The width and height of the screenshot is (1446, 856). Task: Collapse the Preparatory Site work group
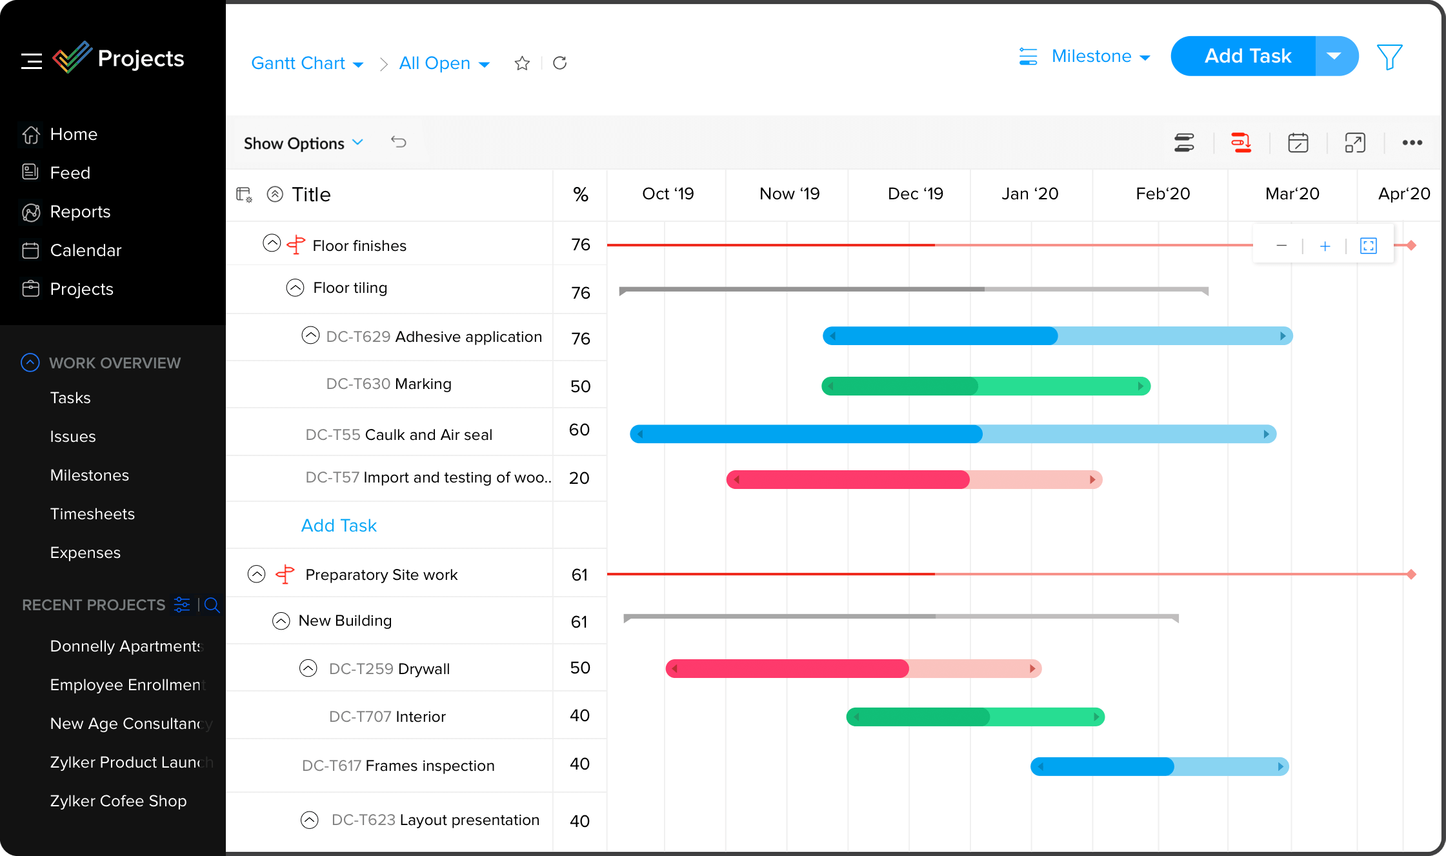point(257,573)
